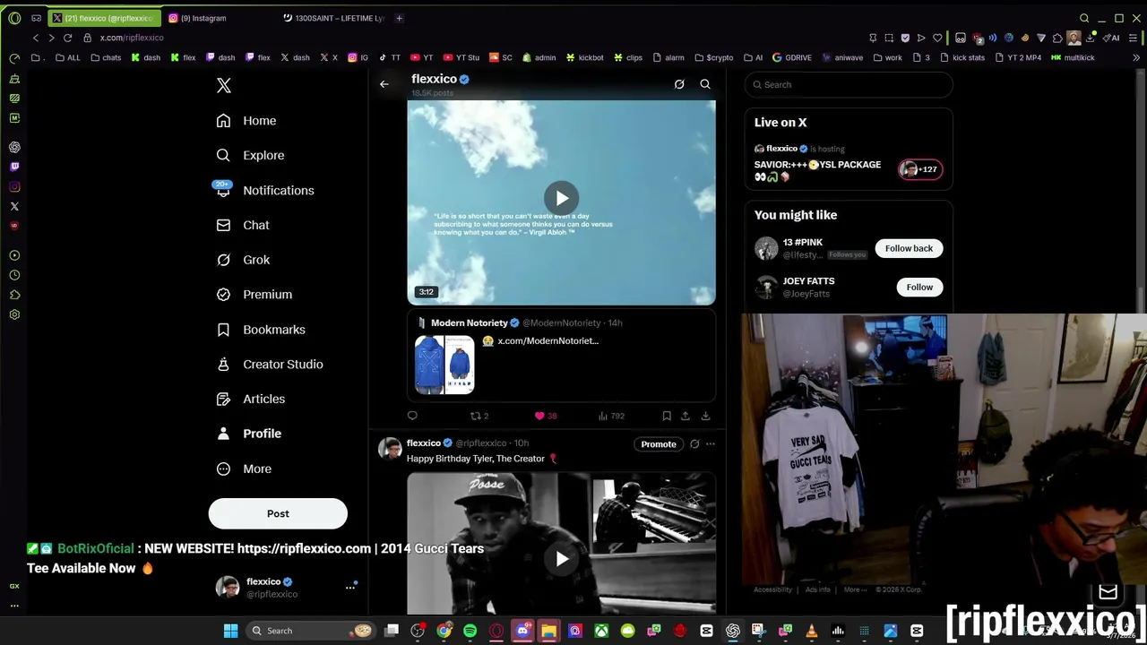Open Grok in the sidebar
Screen dimensions: 1147x645
[x=243, y=260]
